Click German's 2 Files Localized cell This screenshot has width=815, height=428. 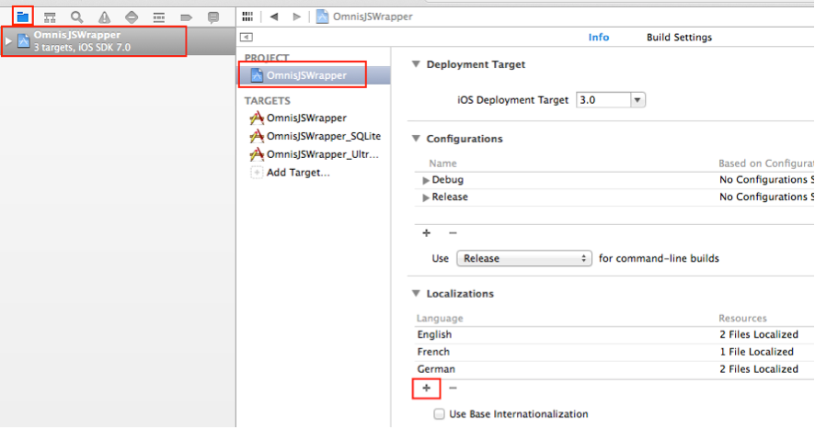[758, 369]
